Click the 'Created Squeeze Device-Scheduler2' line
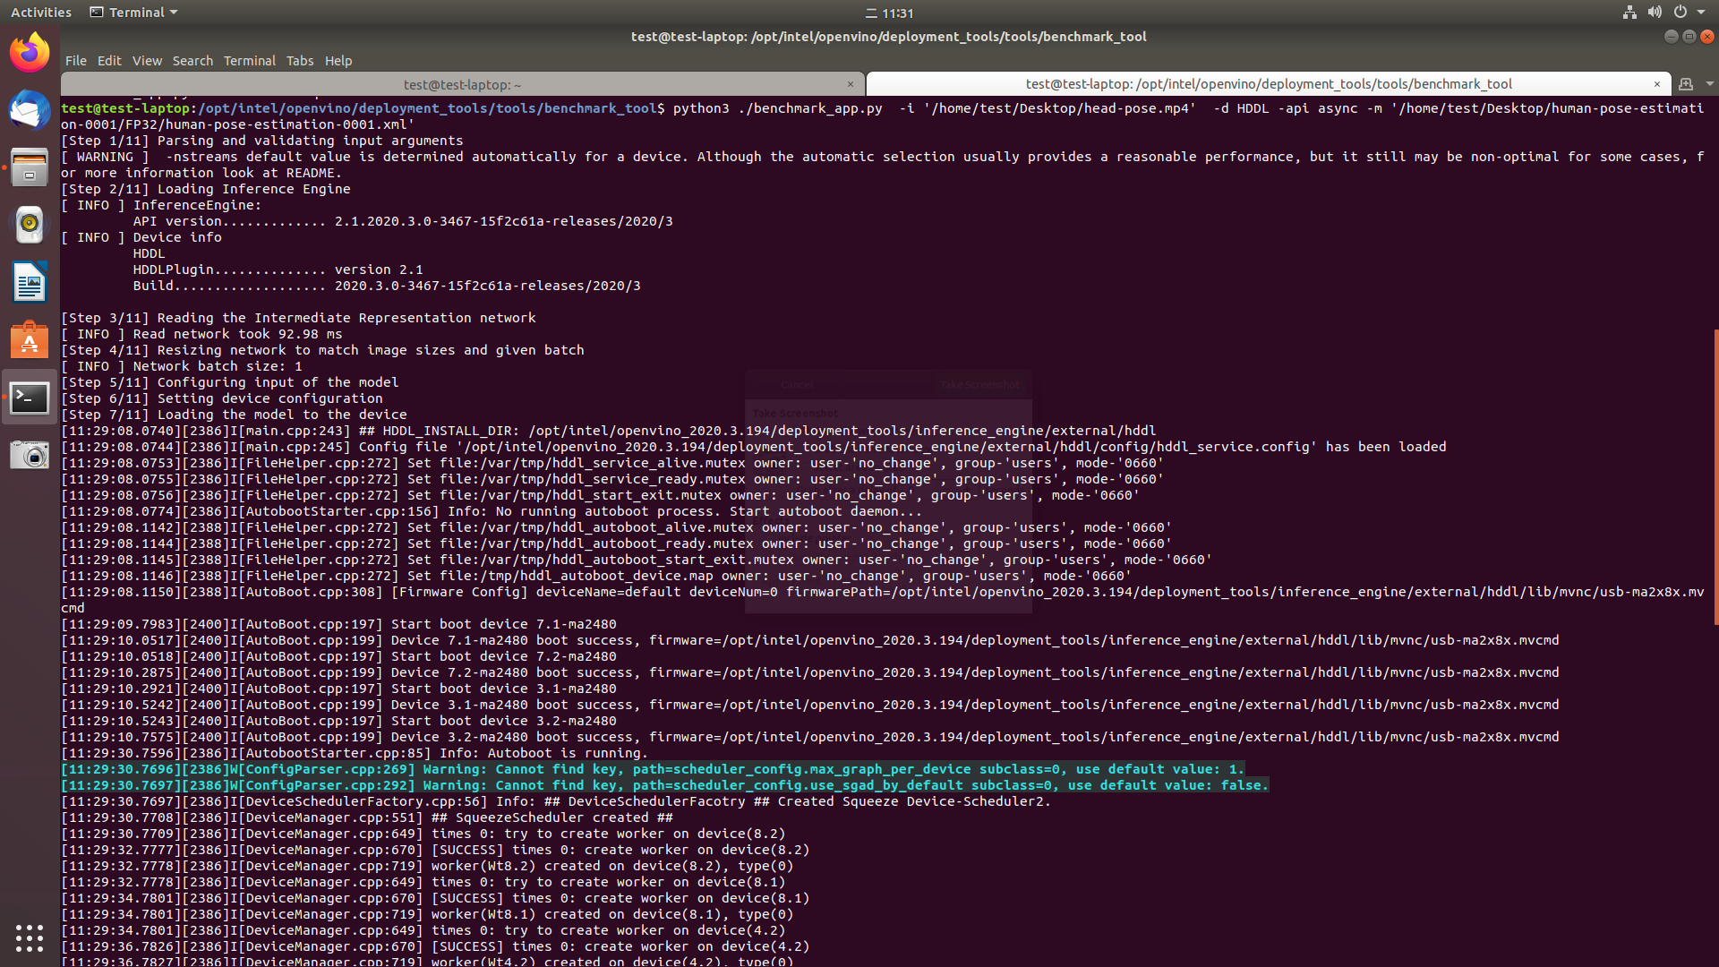The height and width of the screenshot is (967, 1719). point(556,801)
